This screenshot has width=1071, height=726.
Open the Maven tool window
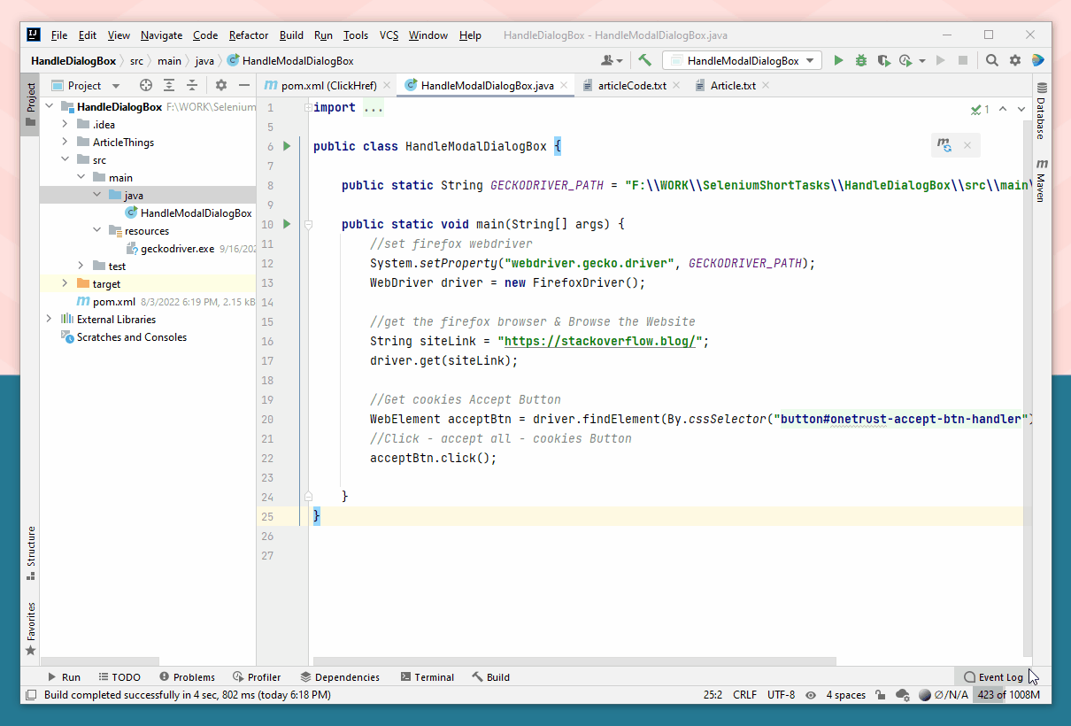click(1042, 181)
